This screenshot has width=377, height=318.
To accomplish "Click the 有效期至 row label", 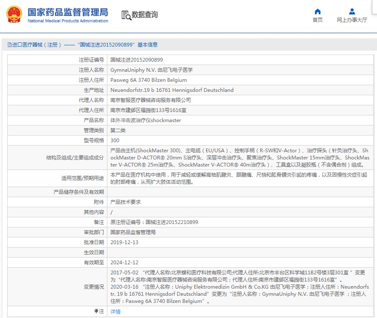I will pyautogui.click(x=94, y=263).
